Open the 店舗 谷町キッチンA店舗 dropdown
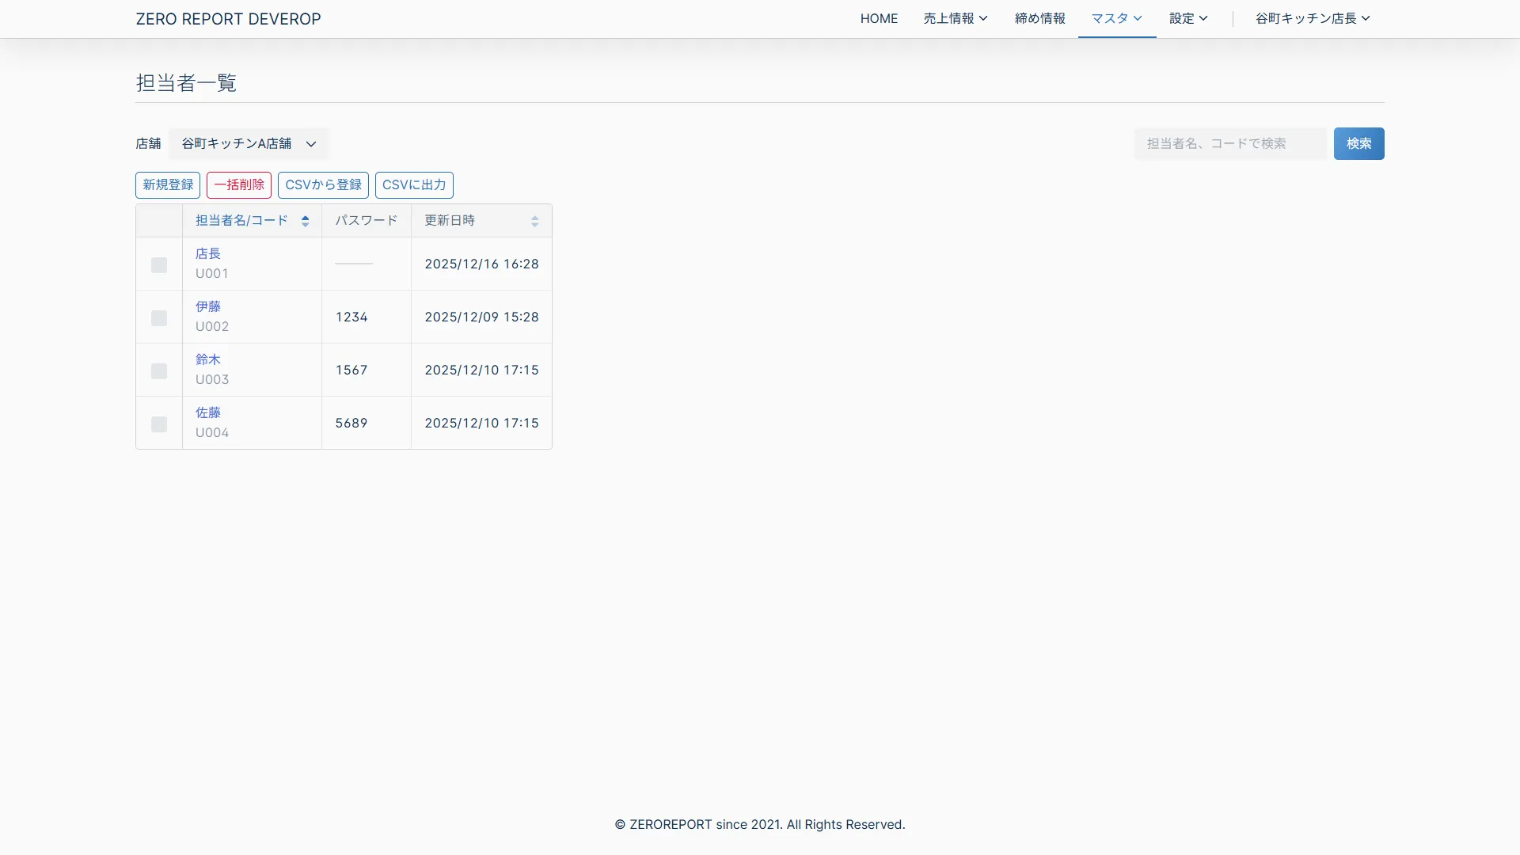The width and height of the screenshot is (1520, 855). click(249, 144)
